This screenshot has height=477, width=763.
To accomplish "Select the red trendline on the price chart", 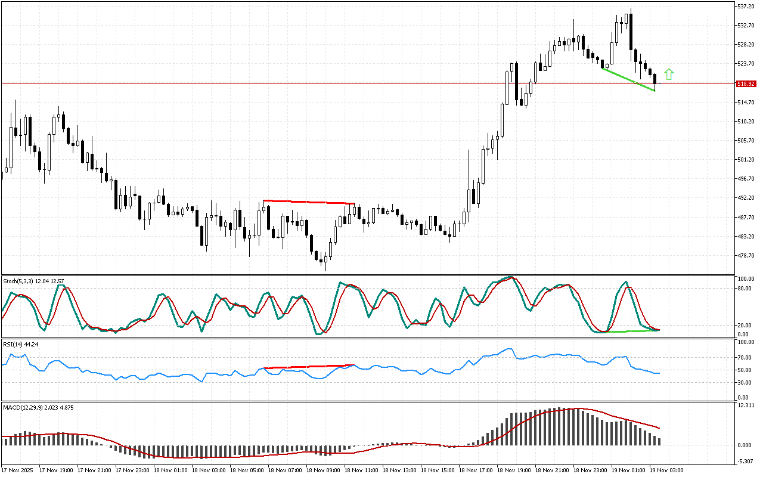I will coord(309,202).
